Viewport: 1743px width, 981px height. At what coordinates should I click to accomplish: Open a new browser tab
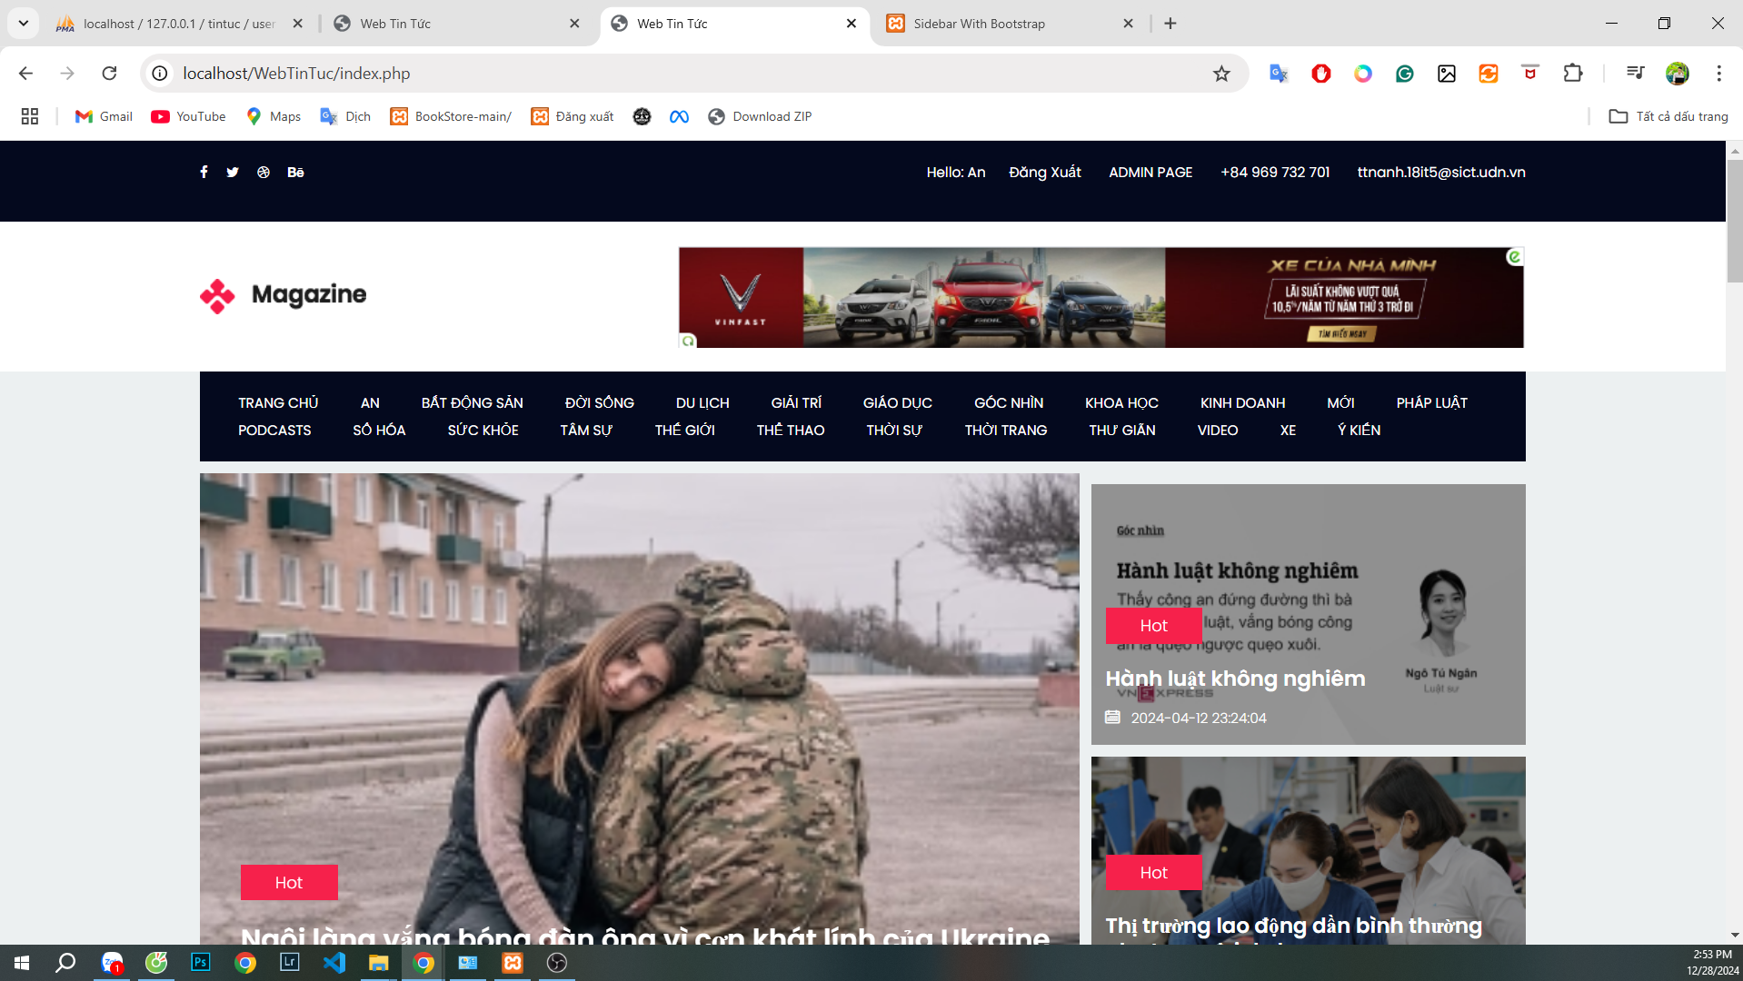coord(1170,24)
